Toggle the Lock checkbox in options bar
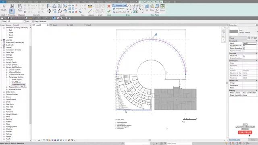Screen dimensions: 258x145 [x=25, y=21]
